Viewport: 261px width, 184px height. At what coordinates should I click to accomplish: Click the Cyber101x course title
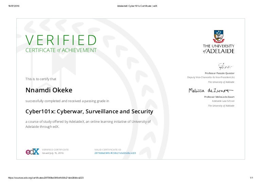[89, 111]
